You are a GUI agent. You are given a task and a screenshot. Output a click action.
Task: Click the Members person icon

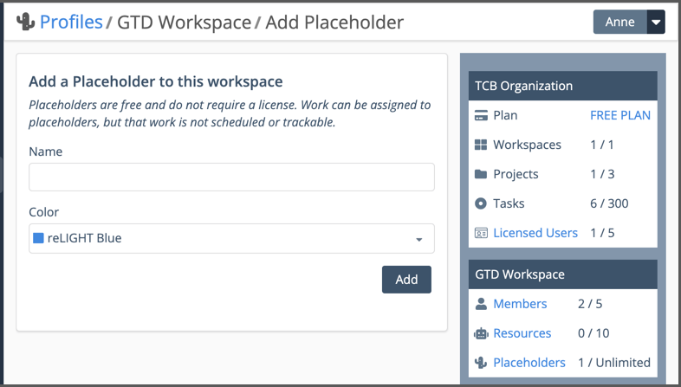481,304
